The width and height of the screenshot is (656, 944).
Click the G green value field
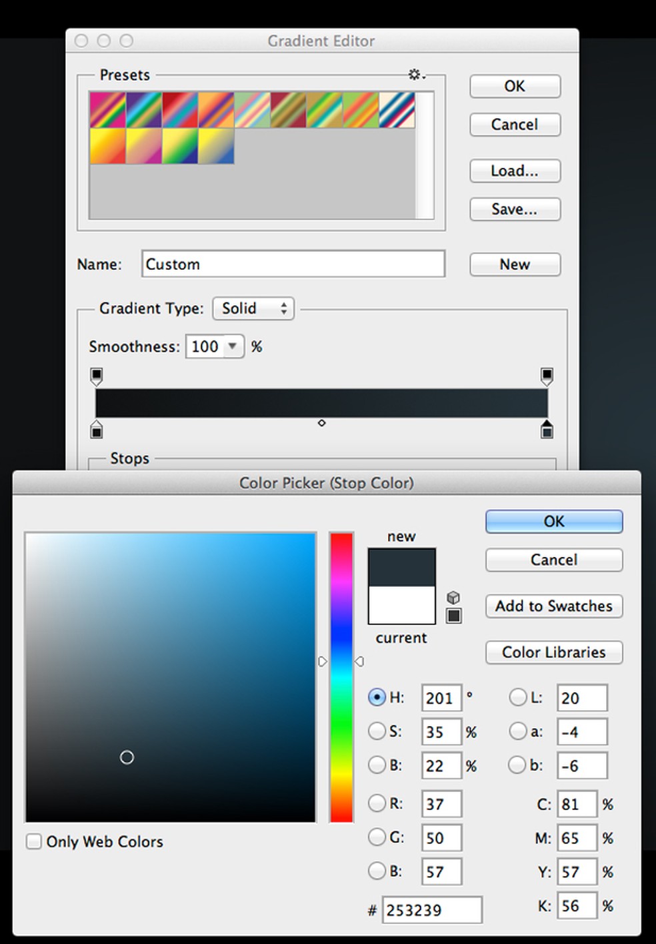441,837
